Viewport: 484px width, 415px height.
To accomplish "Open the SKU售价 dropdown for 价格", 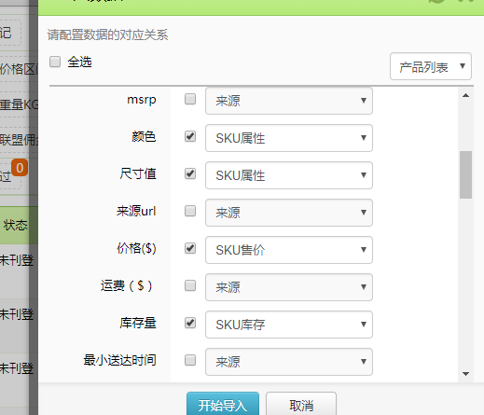I will pos(289,250).
